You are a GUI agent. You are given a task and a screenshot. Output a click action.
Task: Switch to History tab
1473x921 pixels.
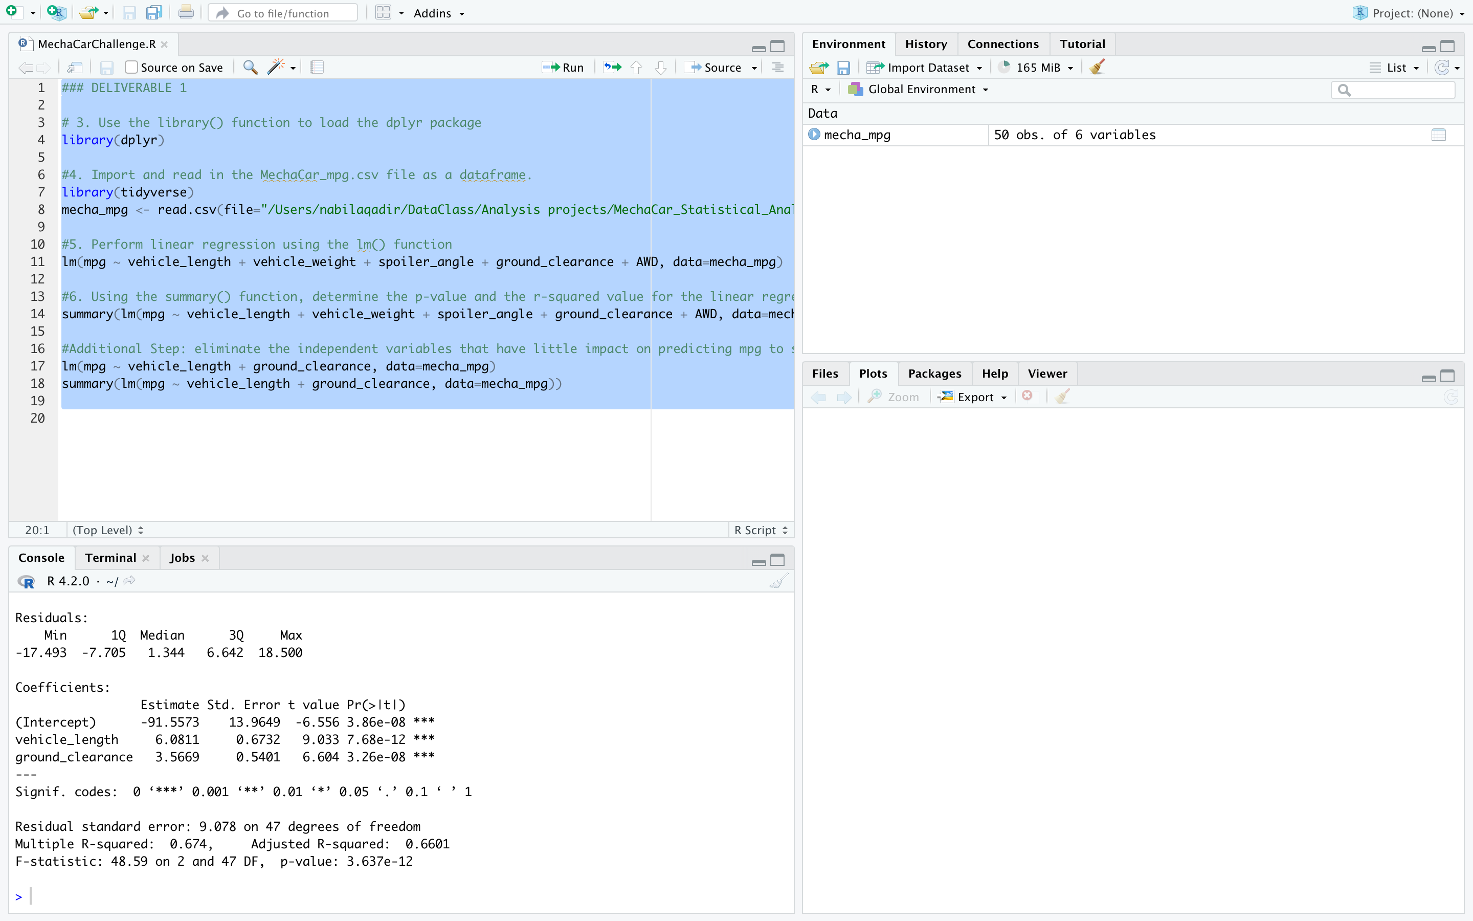pyautogui.click(x=926, y=44)
